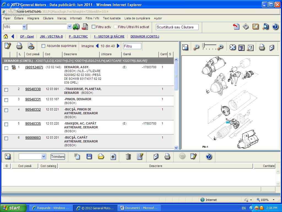The width and height of the screenshot is (282, 212).
Task: Click the blue back arrow in the breadcrumb
Action: click(13, 36)
